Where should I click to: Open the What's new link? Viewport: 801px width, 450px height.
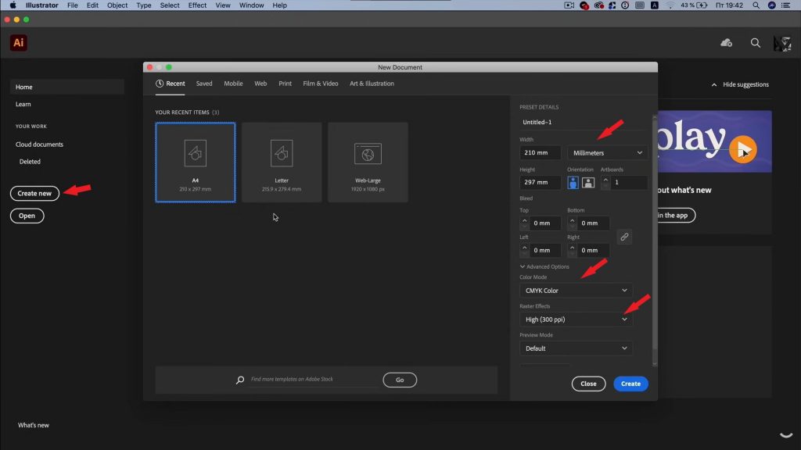click(x=34, y=425)
